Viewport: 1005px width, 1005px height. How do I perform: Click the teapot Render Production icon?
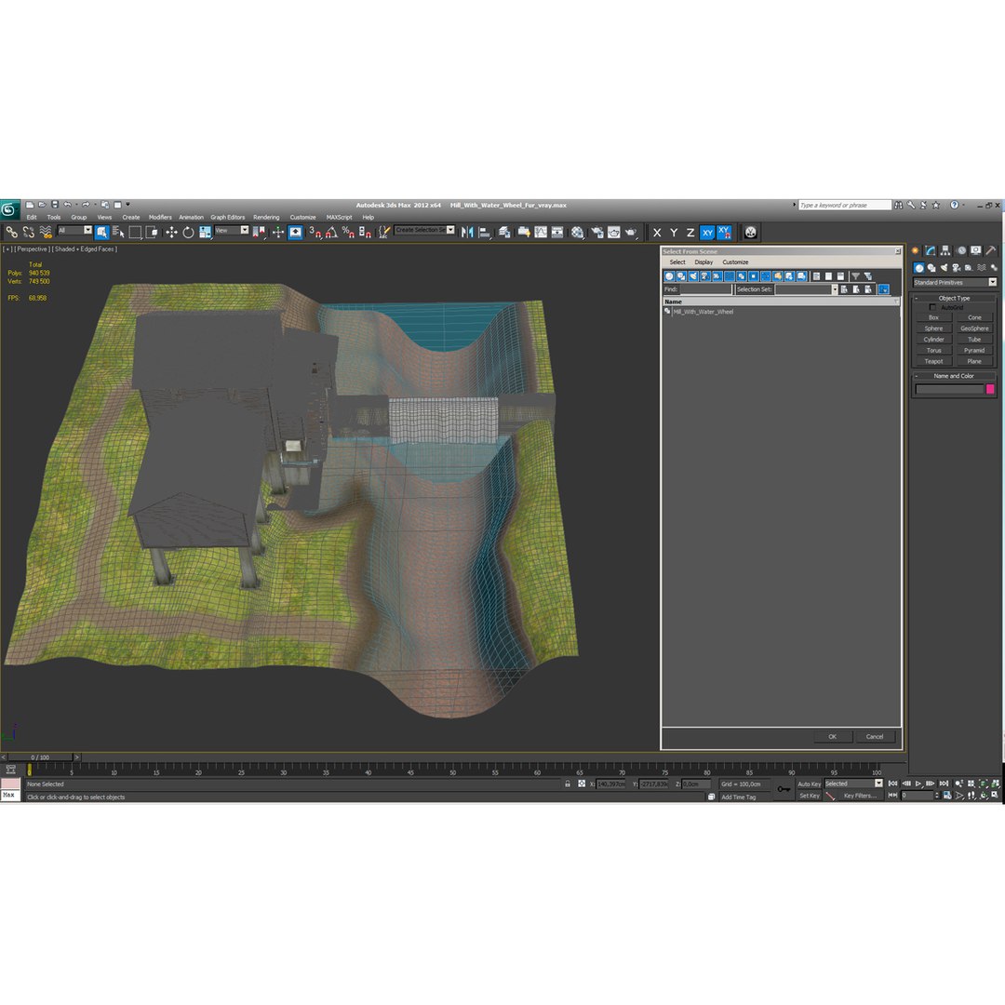631,233
